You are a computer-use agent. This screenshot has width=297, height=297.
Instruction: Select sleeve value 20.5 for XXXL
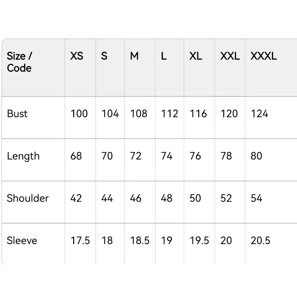[260, 241]
